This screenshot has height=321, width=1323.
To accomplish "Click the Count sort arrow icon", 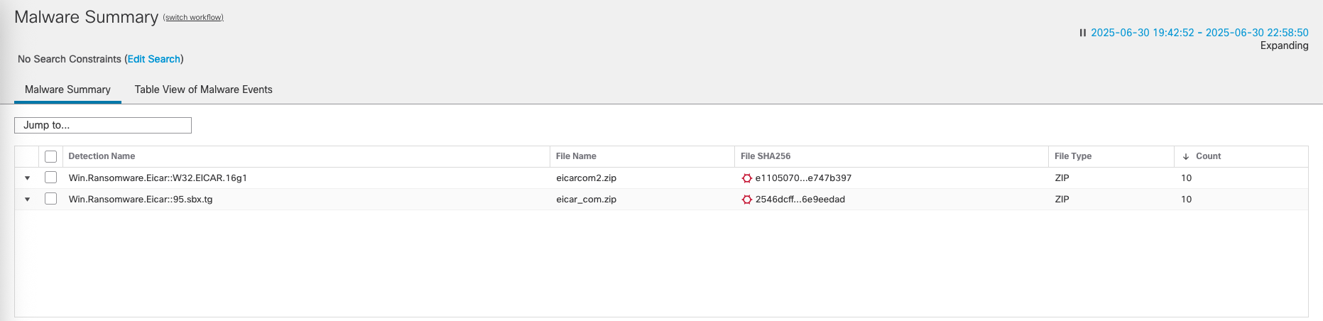I will click(1185, 156).
